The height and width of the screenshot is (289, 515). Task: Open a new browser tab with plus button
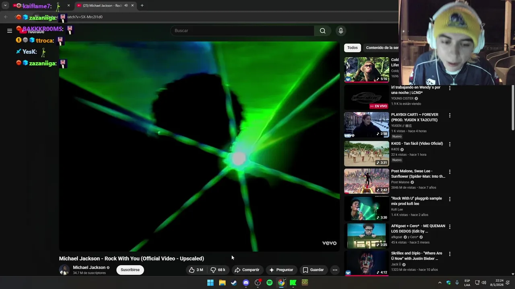click(x=142, y=6)
